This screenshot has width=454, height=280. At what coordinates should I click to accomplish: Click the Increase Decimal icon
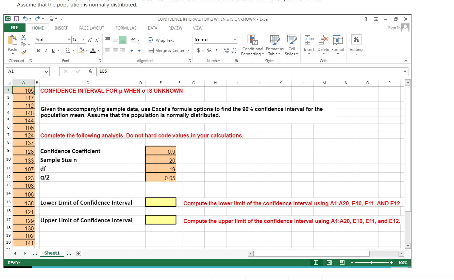[x=226, y=50]
